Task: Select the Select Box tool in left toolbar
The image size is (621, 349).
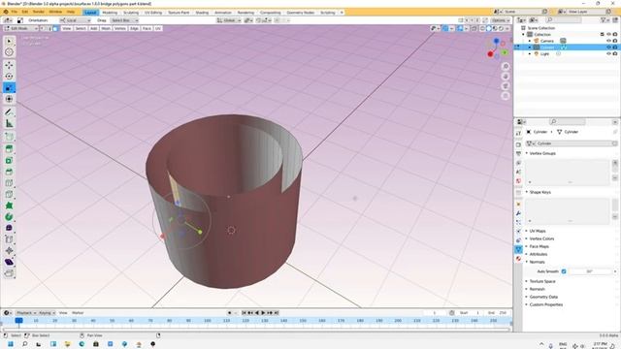Action: click(9, 41)
